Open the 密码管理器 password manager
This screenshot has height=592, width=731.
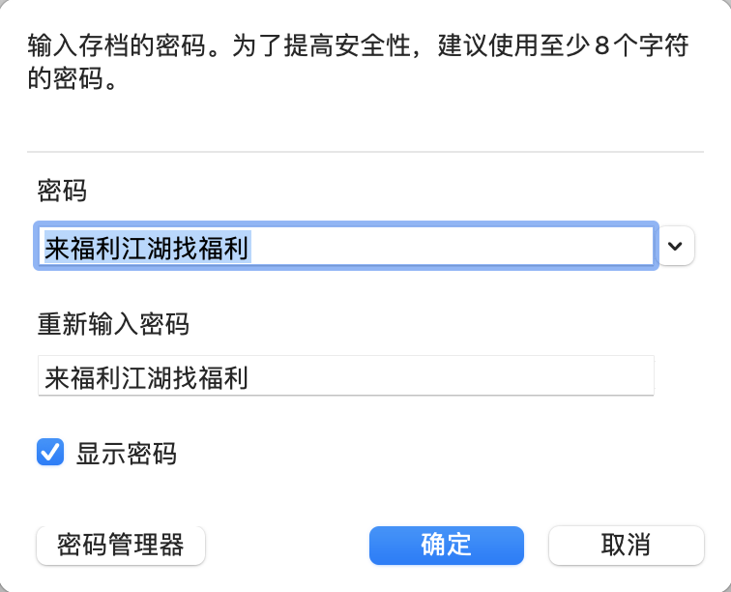tap(121, 546)
